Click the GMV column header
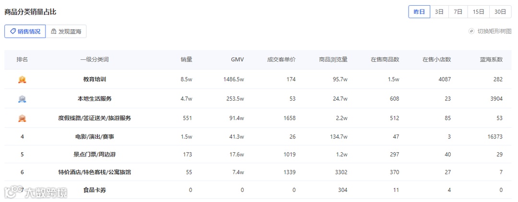The image size is (518, 202). click(237, 60)
